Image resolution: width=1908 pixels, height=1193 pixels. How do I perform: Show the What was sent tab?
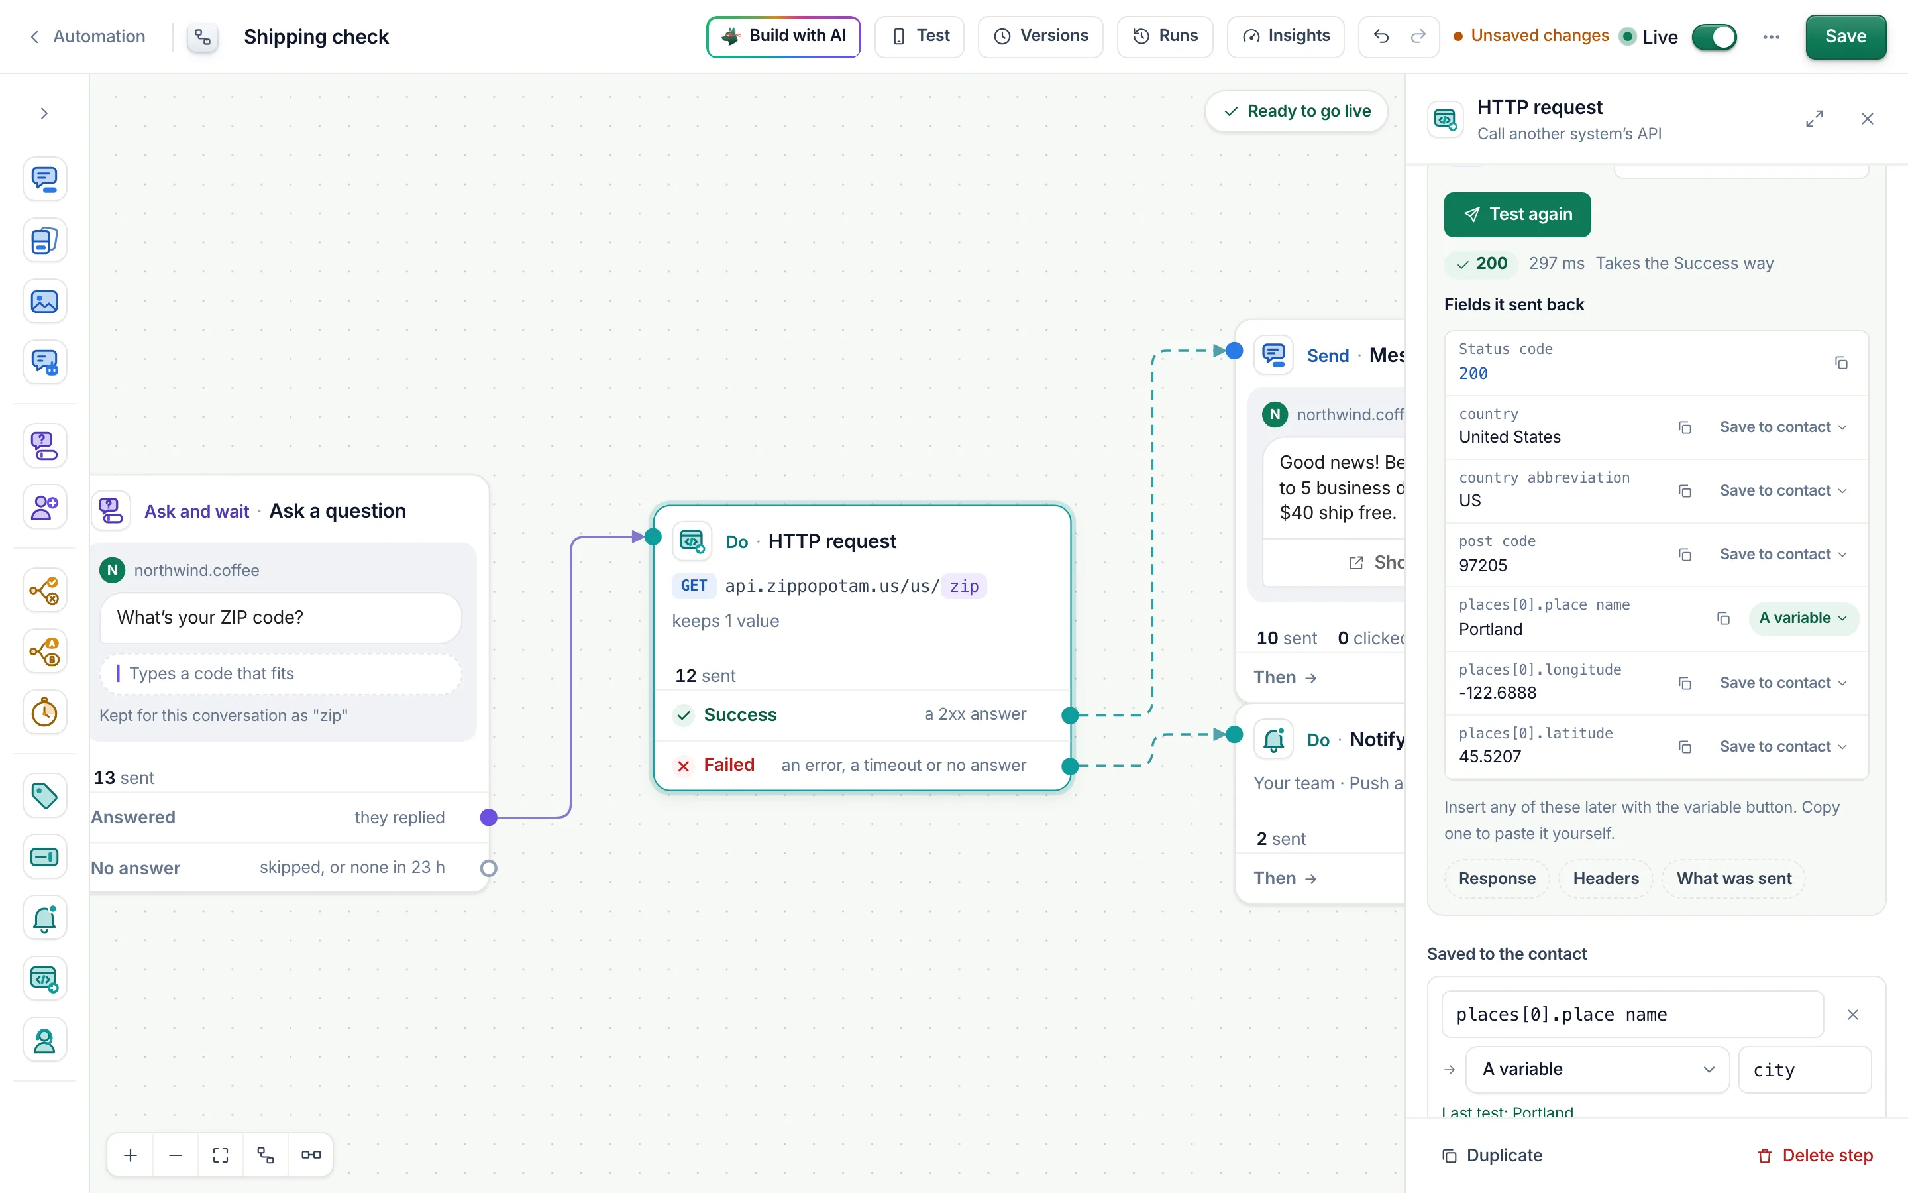(x=1734, y=879)
